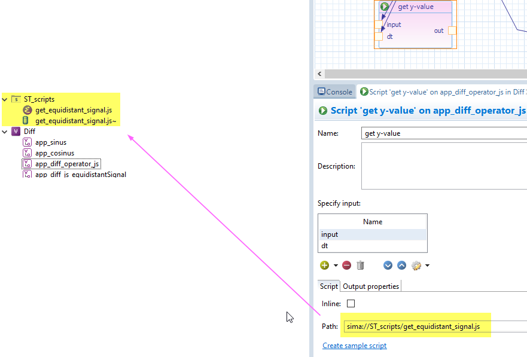This screenshot has height=357, width=527.
Task: Switch to the Console tab
Action: 335,91
